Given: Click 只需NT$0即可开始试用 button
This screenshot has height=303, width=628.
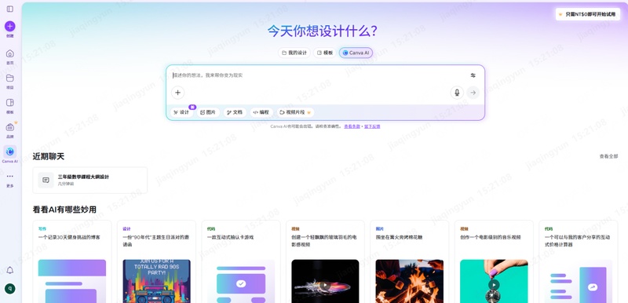Looking at the screenshot, I should (588, 14).
